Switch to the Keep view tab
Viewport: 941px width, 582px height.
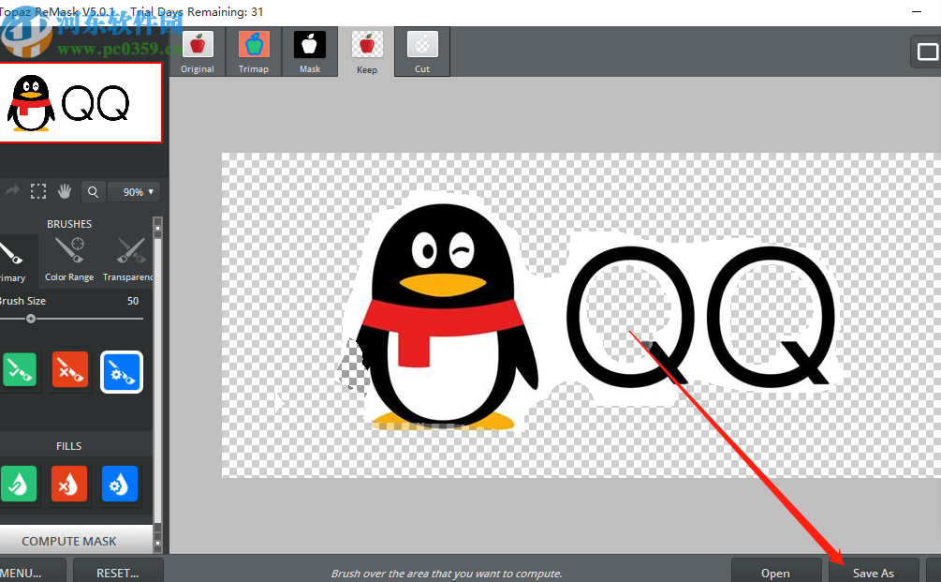click(x=367, y=52)
